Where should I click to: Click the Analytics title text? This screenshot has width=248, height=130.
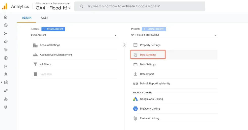pyautogui.click(x=20, y=7)
